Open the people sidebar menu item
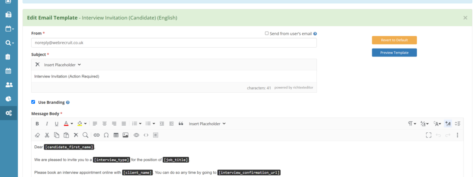Image resolution: width=474 pixels, height=177 pixels. click(8, 85)
